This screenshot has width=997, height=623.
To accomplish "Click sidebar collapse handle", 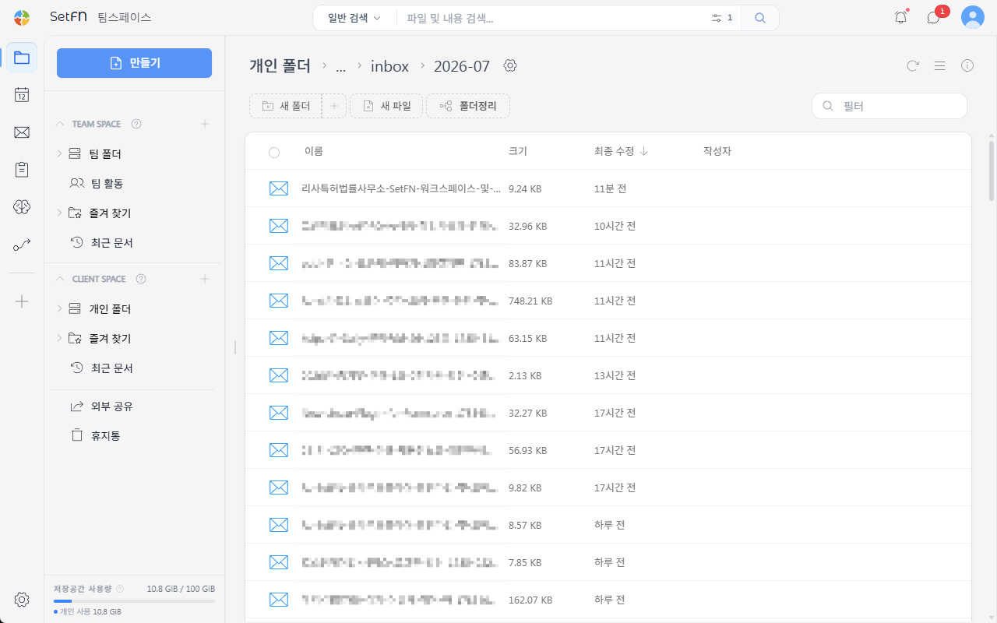I will (x=234, y=347).
